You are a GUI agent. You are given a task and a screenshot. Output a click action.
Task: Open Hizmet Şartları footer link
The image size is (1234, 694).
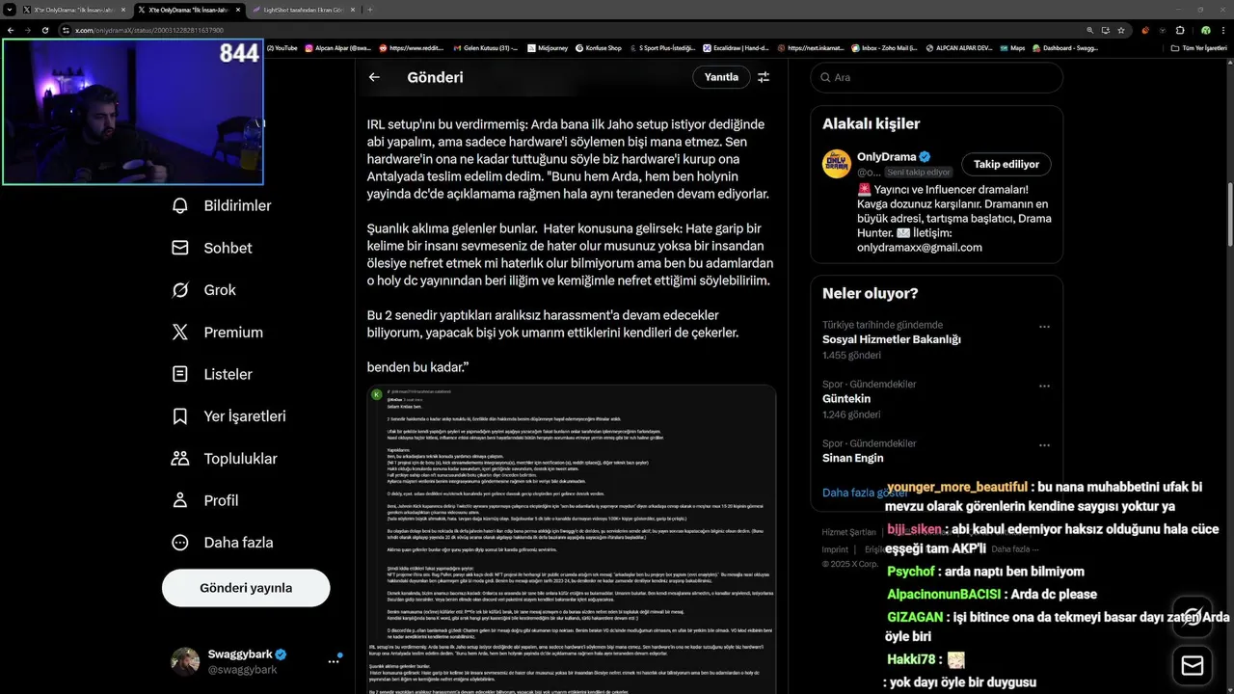pyautogui.click(x=849, y=532)
